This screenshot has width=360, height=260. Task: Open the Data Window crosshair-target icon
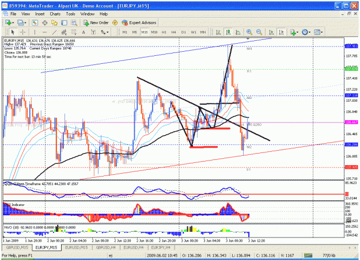[x=44, y=22]
